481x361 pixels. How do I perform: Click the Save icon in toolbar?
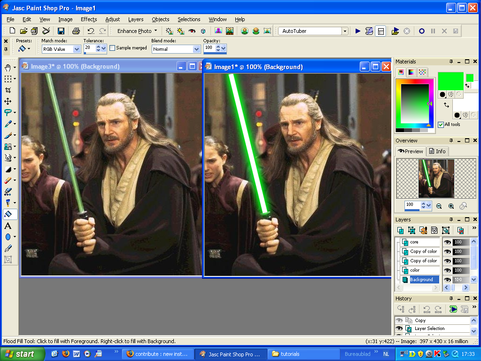point(61,31)
